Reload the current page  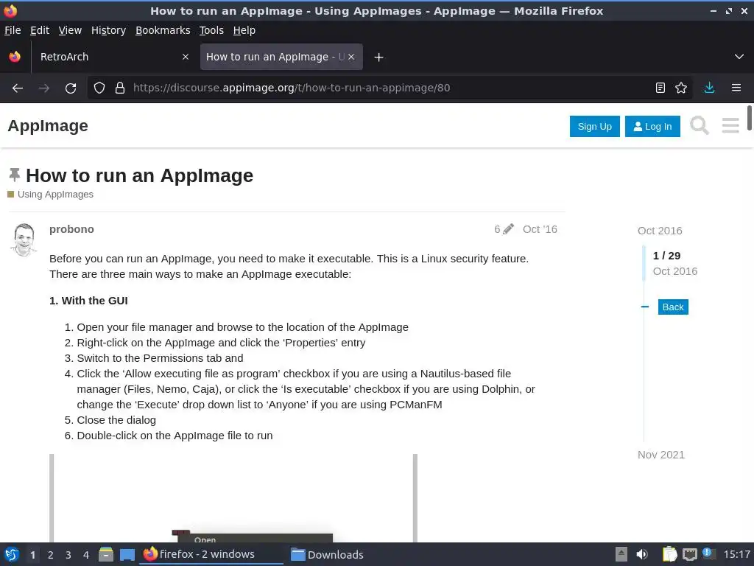pyautogui.click(x=71, y=88)
